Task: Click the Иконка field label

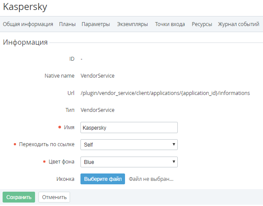Action: coord(65,179)
